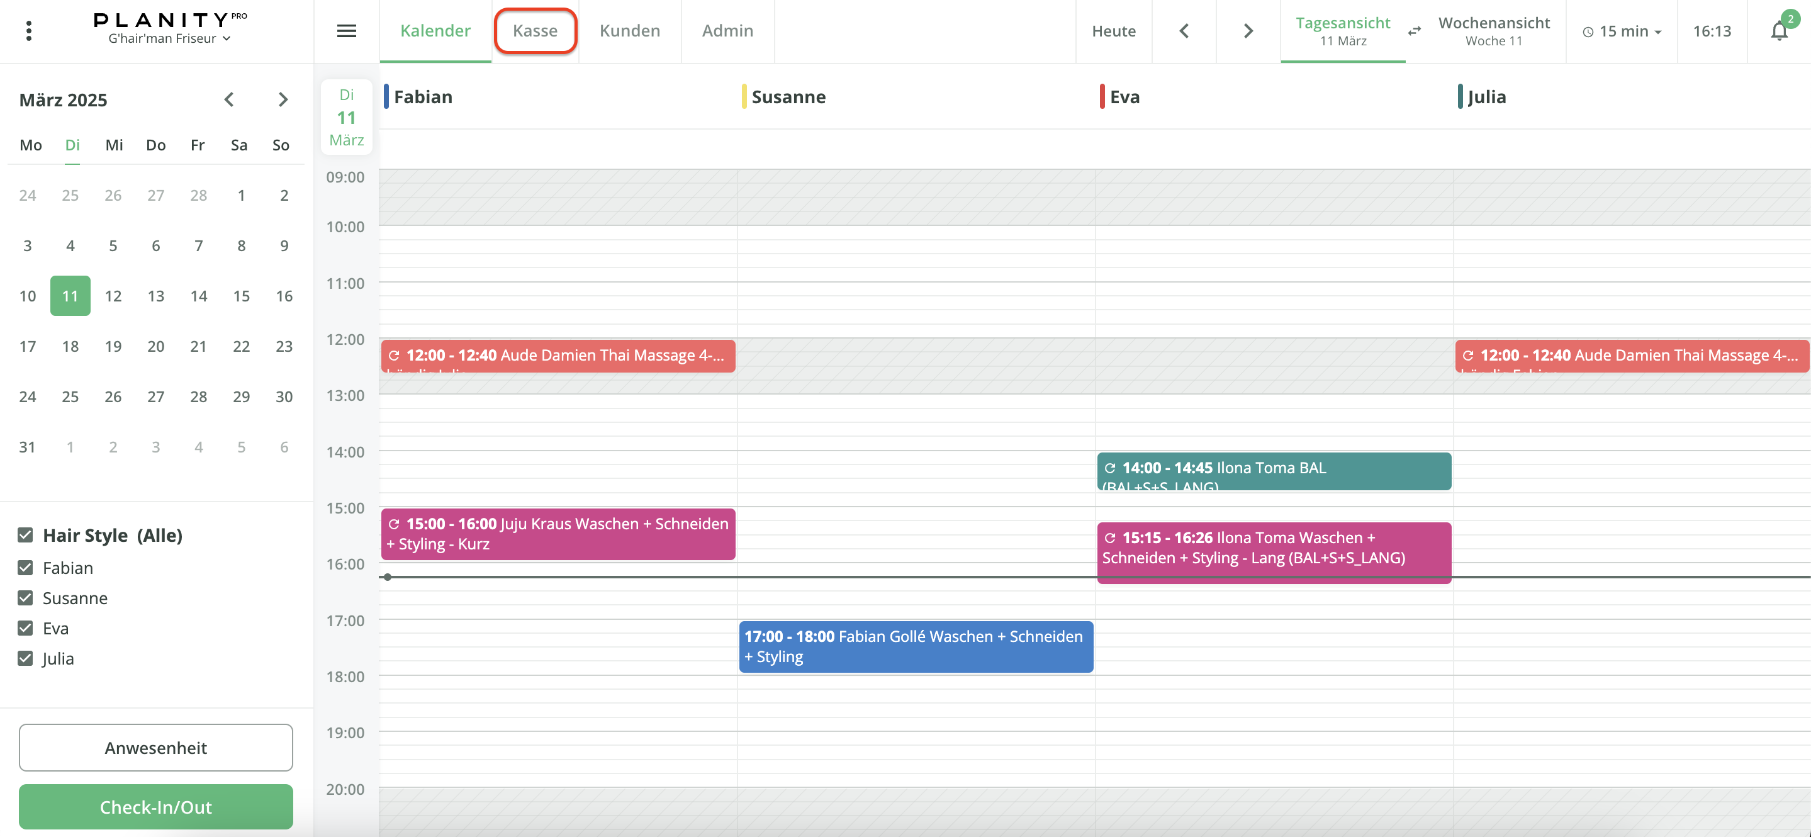Image resolution: width=1811 pixels, height=837 pixels.
Task: Open the three-dot options menu
Action: (29, 31)
